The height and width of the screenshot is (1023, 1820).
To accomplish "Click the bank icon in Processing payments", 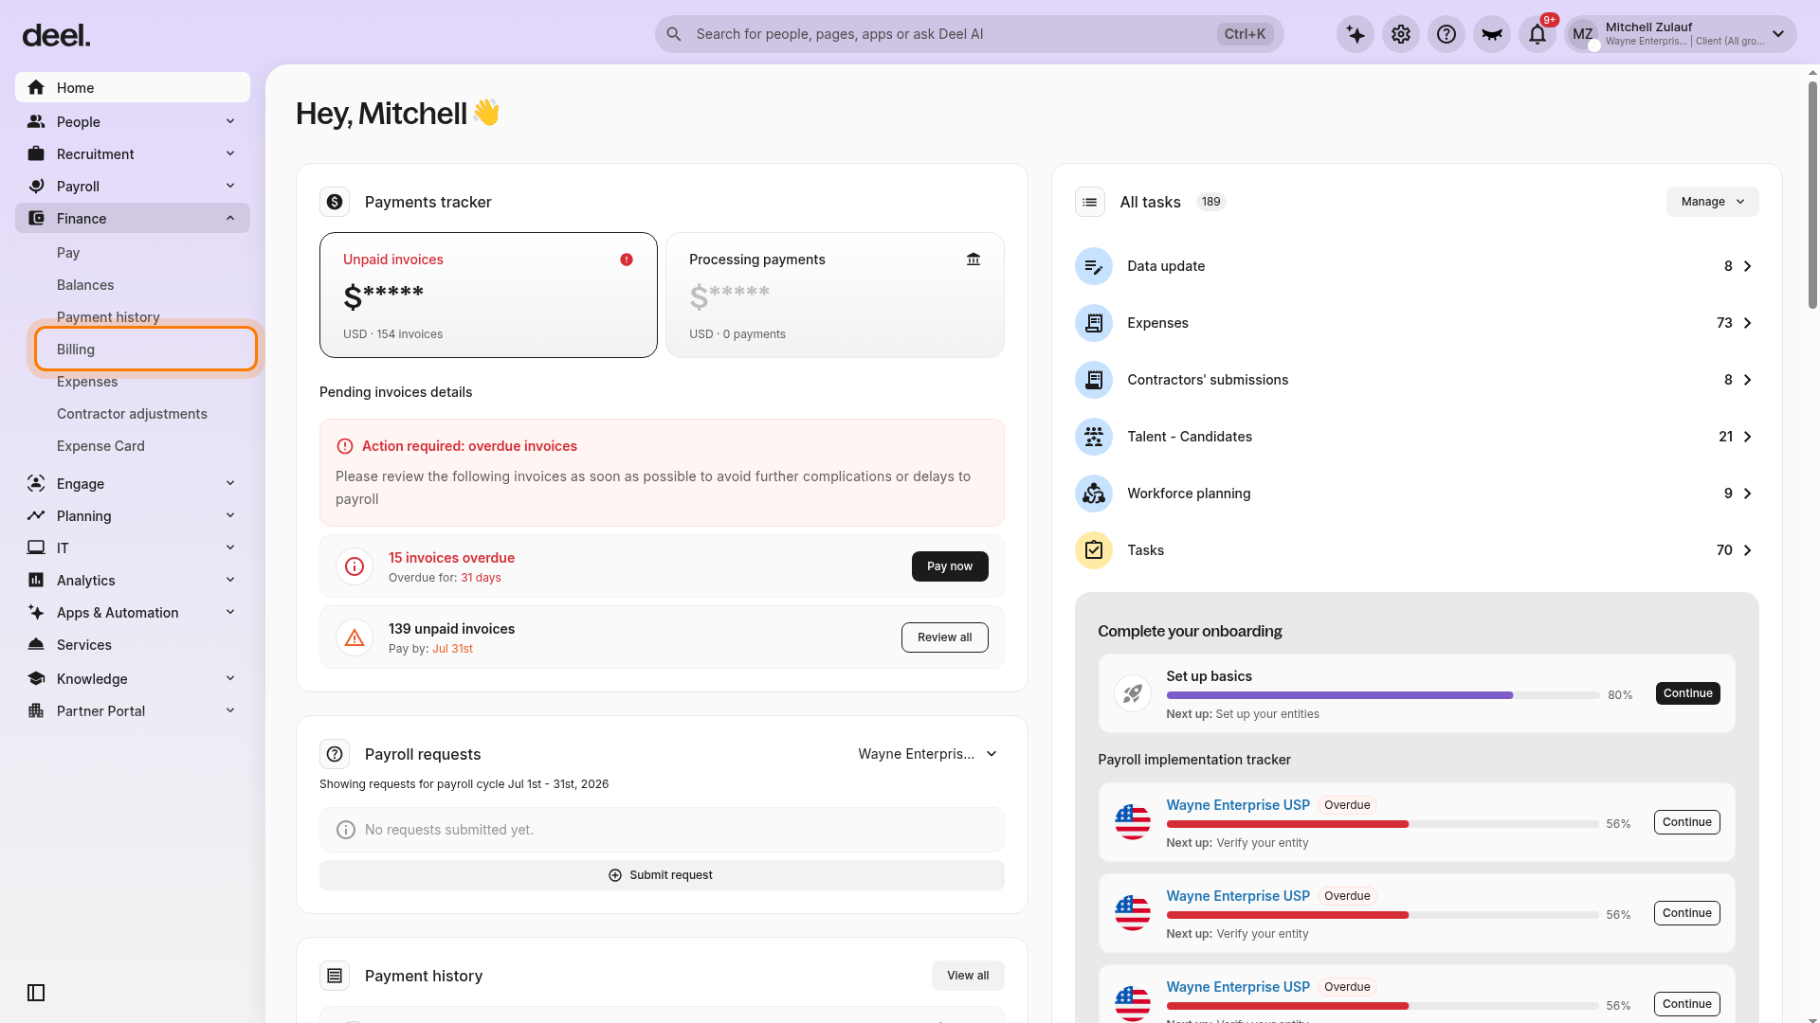I will point(974,260).
